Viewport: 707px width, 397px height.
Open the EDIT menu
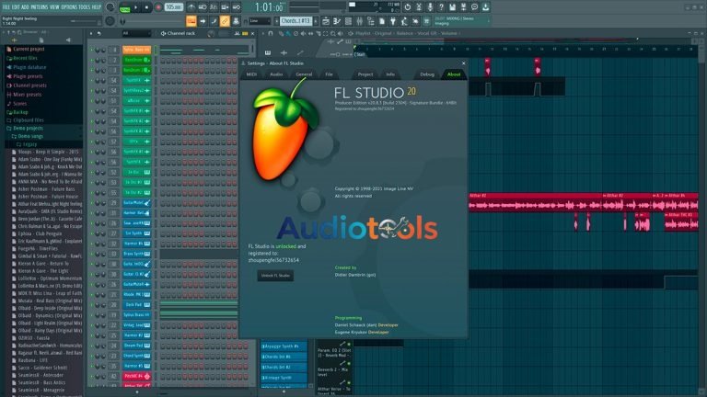click(x=16, y=7)
